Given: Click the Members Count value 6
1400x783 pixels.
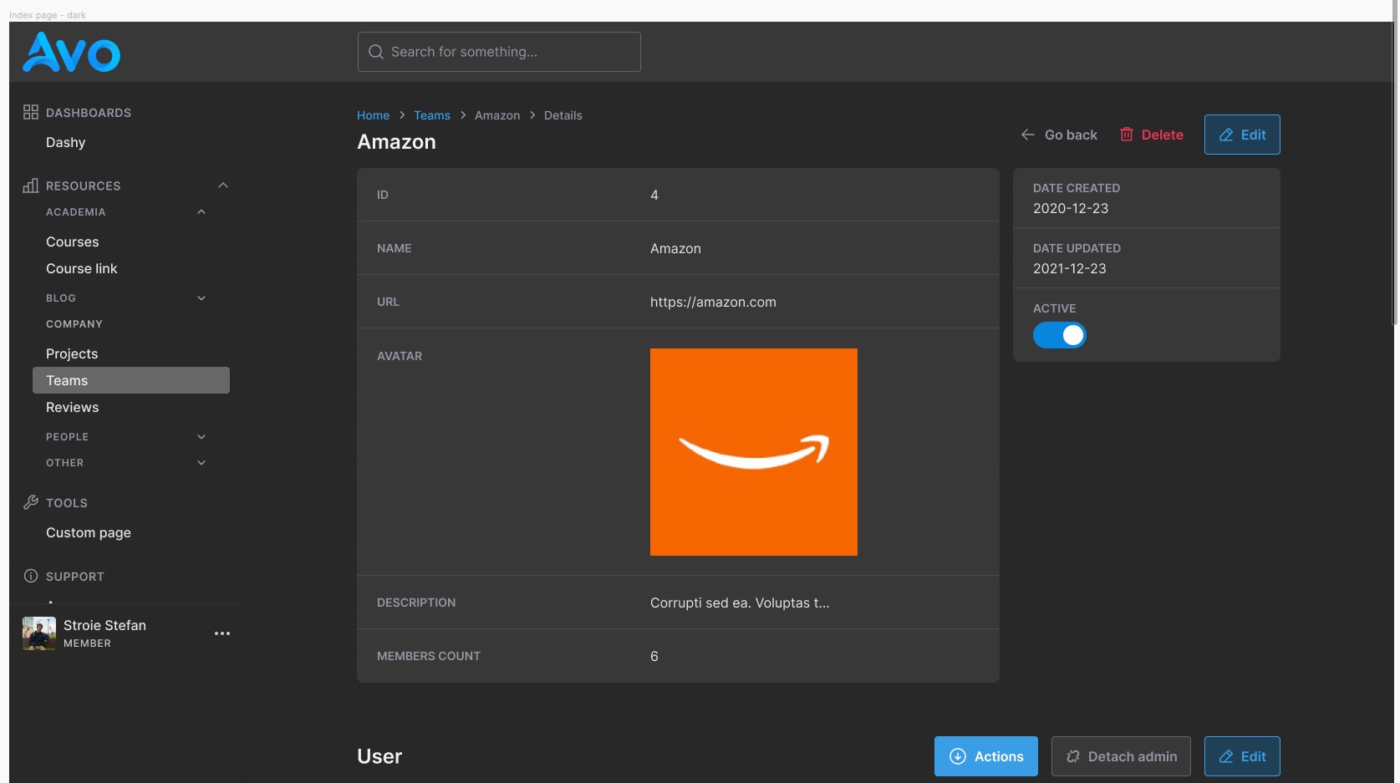Looking at the screenshot, I should [654, 656].
